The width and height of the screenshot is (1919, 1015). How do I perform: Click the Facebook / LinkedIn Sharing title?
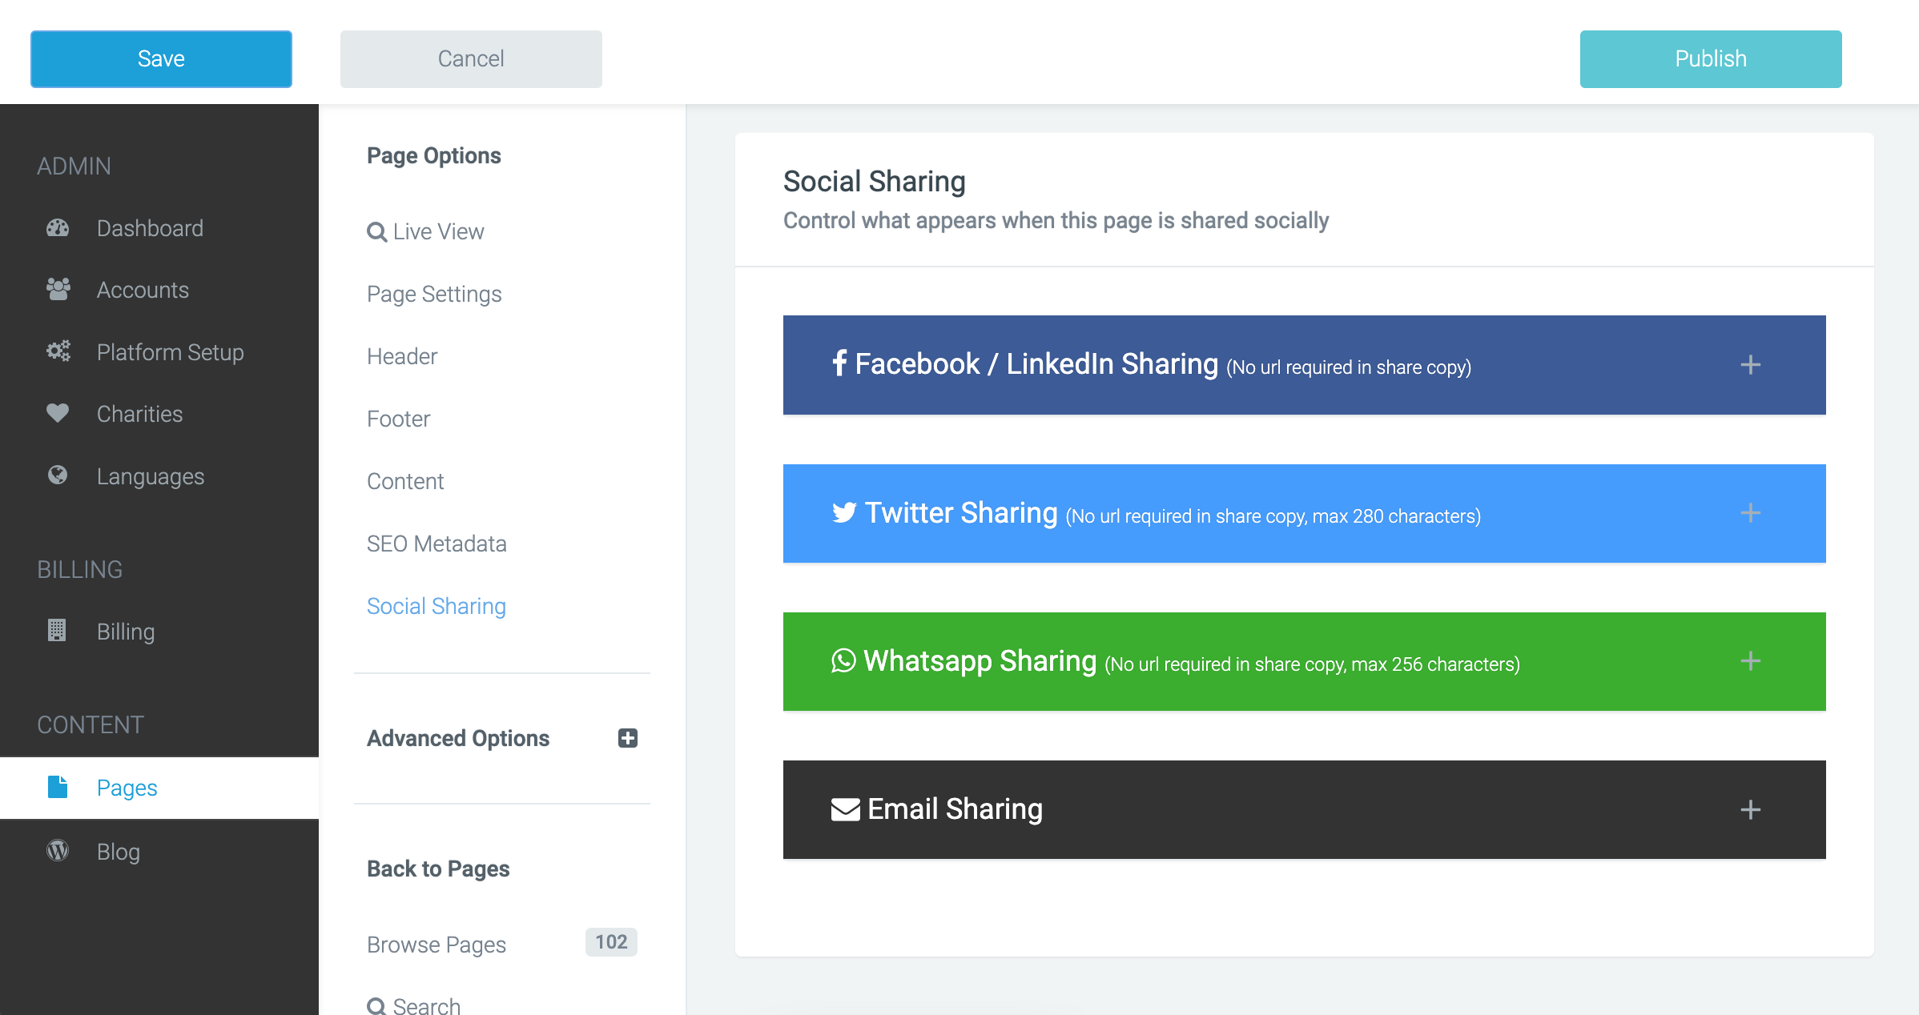coord(1036,363)
